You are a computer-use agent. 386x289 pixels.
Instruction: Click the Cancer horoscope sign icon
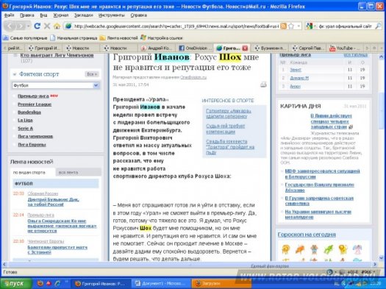pyautogui.click(x=329, y=249)
